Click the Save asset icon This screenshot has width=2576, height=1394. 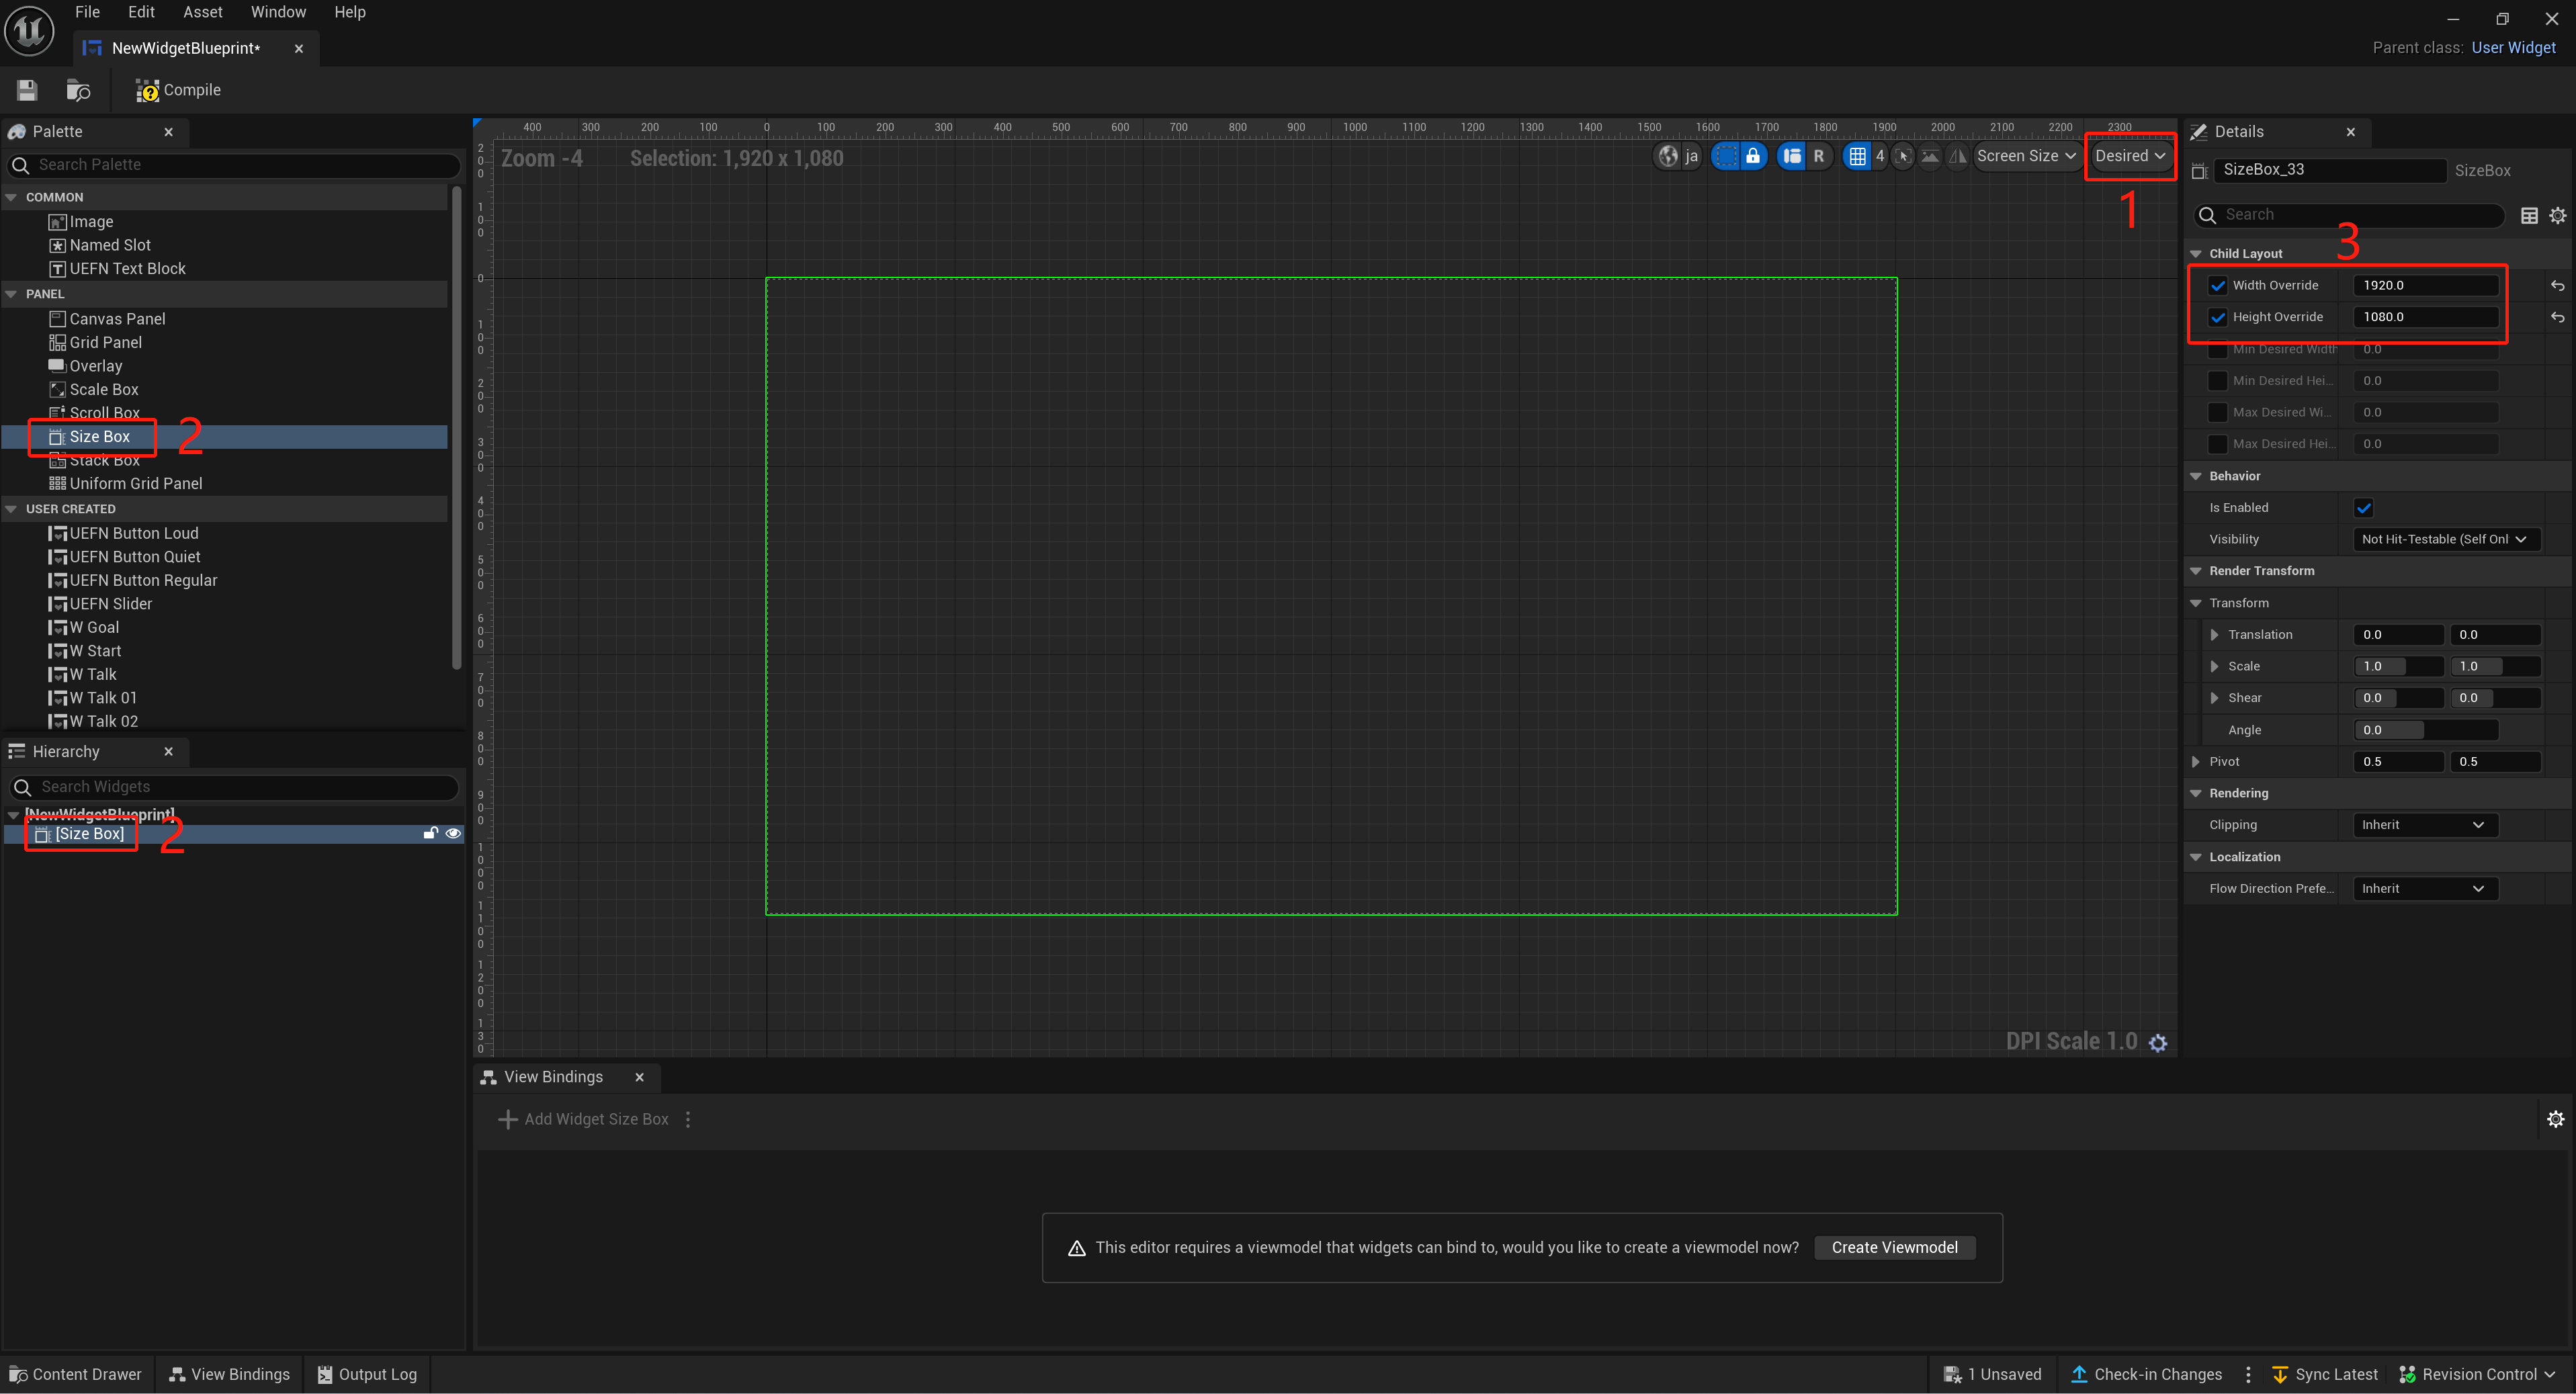(x=27, y=90)
